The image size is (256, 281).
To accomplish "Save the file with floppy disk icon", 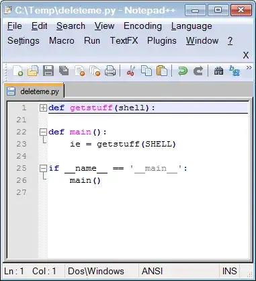I will tap(48, 71).
